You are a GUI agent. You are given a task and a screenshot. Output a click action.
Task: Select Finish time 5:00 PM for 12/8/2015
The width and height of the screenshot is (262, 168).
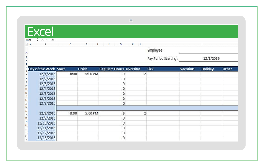pyautogui.click(x=88, y=113)
